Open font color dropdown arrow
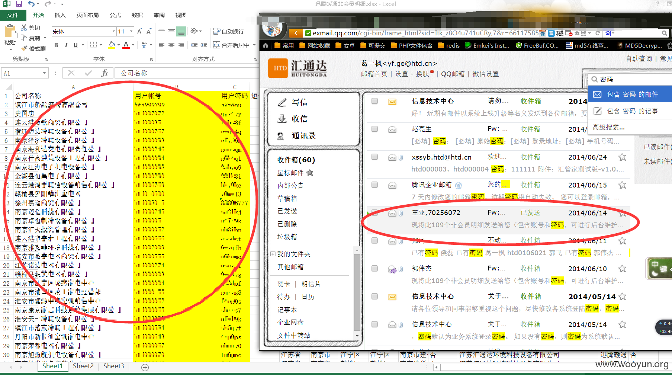Image resolution: width=672 pixels, height=375 pixels. (x=134, y=45)
